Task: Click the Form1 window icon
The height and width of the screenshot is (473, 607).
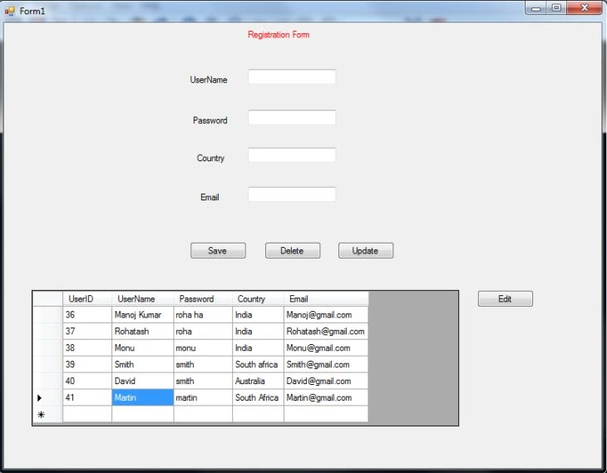Action: [9, 12]
